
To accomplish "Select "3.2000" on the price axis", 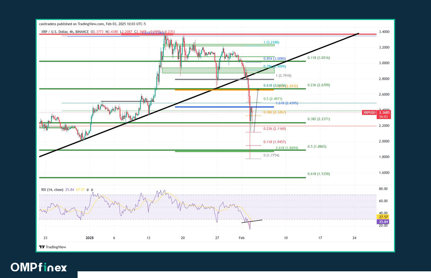I will (384, 47).
